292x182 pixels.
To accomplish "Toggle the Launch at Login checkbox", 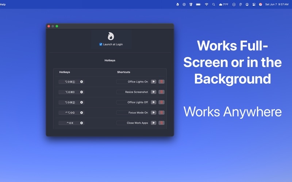I will click(101, 44).
